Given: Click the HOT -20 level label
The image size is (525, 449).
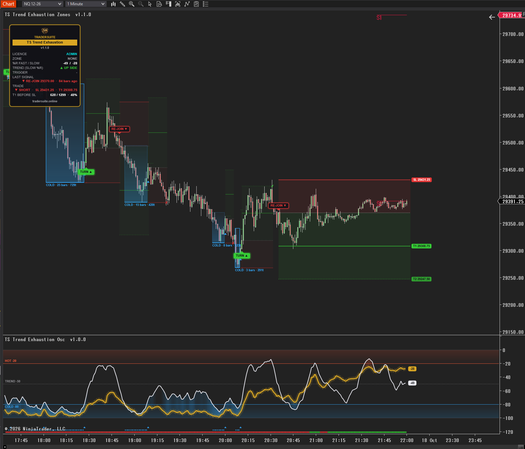Looking at the screenshot, I should coord(11,361).
